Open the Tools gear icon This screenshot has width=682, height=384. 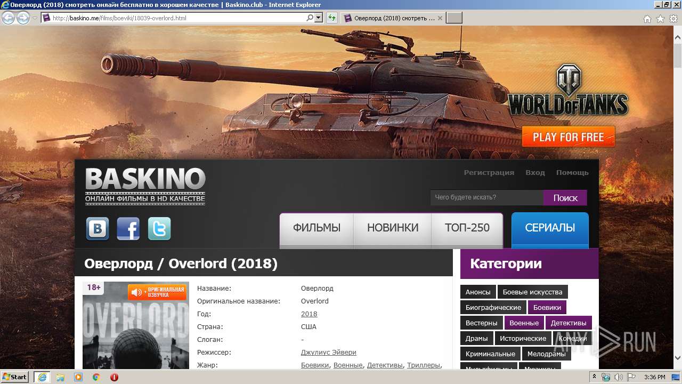pyautogui.click(x=673, y=19)
